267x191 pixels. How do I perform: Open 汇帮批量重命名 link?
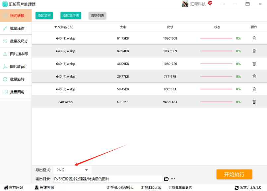180,187
